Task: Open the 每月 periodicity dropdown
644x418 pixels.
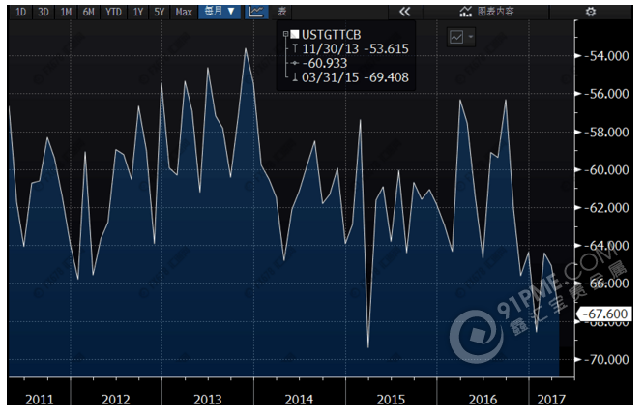Action: pos(219,12)
